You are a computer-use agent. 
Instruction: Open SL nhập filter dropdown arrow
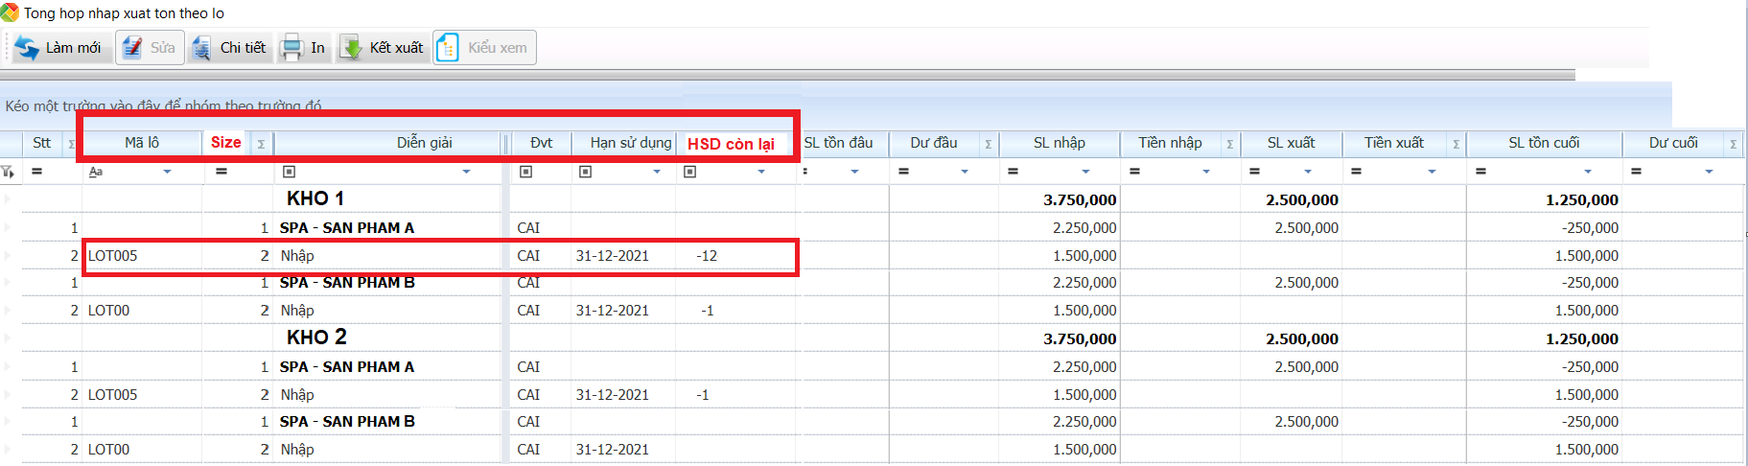[1085, 172]
